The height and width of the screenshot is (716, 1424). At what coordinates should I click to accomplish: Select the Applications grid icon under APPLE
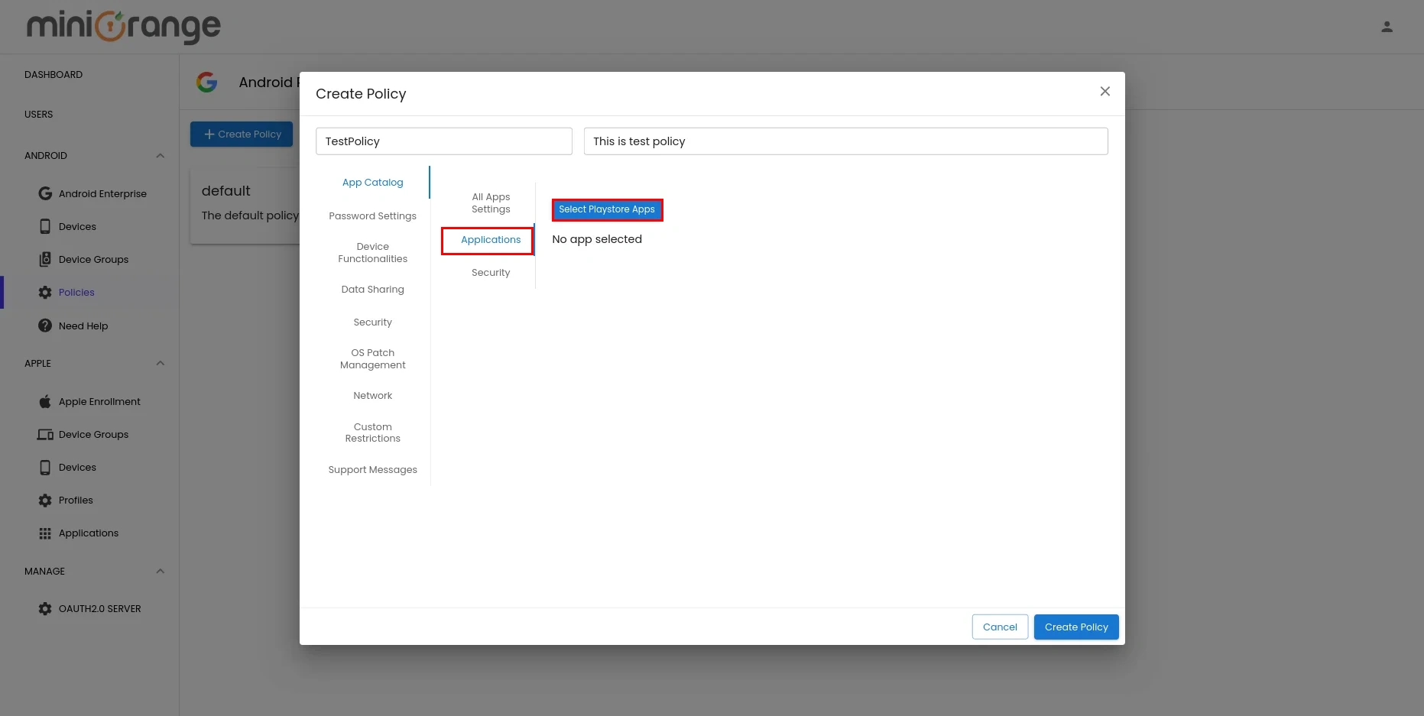click(45, 533)
